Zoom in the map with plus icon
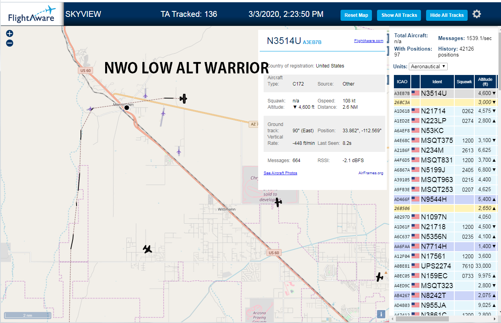The height and width of the screenshot is (323, 501). tap(10, 34)
